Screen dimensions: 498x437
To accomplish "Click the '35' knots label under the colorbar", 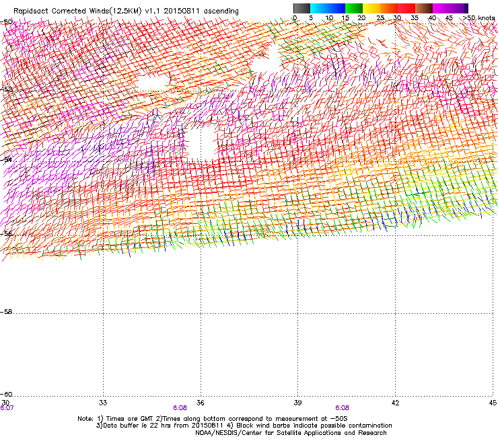I will (x=415, y=18).
